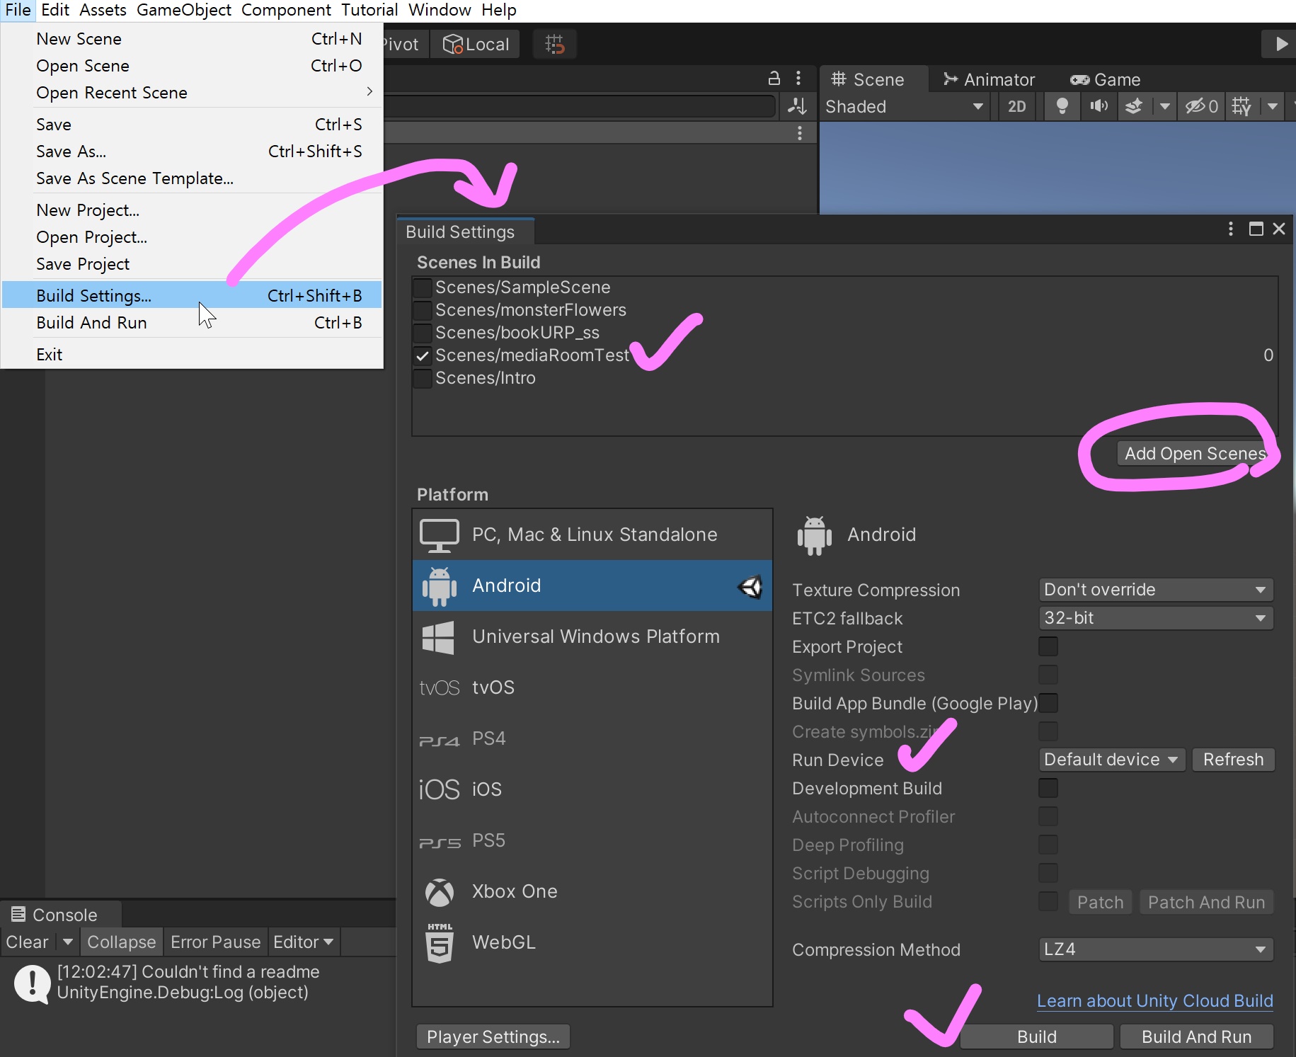Click the lock icon on the panel
1296x1057 pixels.
coord(774,78)
